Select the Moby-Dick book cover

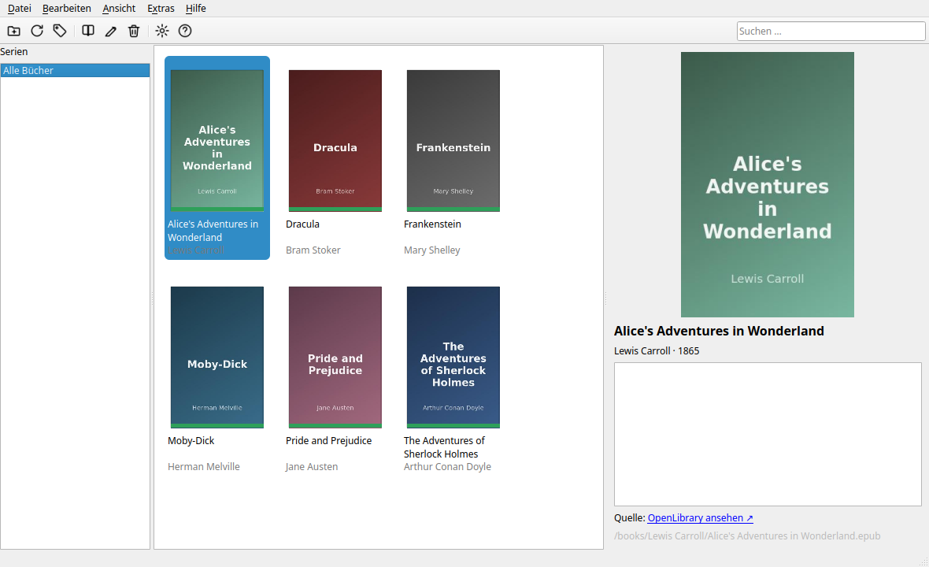[x=217, y=358]
